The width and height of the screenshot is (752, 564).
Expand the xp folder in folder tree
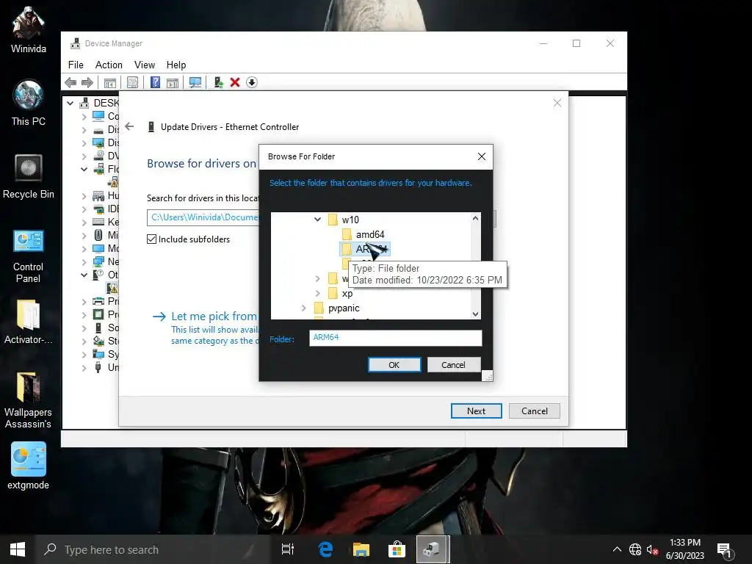317,294
